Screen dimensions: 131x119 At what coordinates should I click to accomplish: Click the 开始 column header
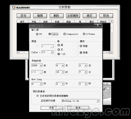tap(34, 22)
